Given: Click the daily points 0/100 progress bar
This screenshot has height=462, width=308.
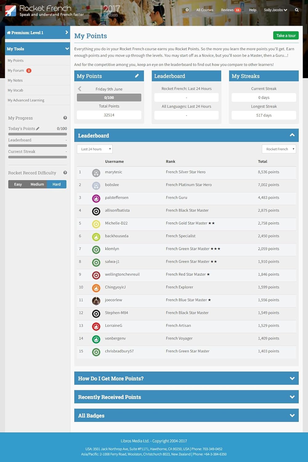Looking at the screenshot, I should (109, 98).
